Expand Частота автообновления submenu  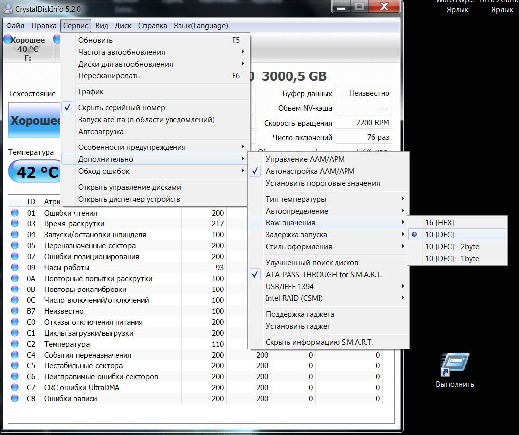tap(155, 52)
